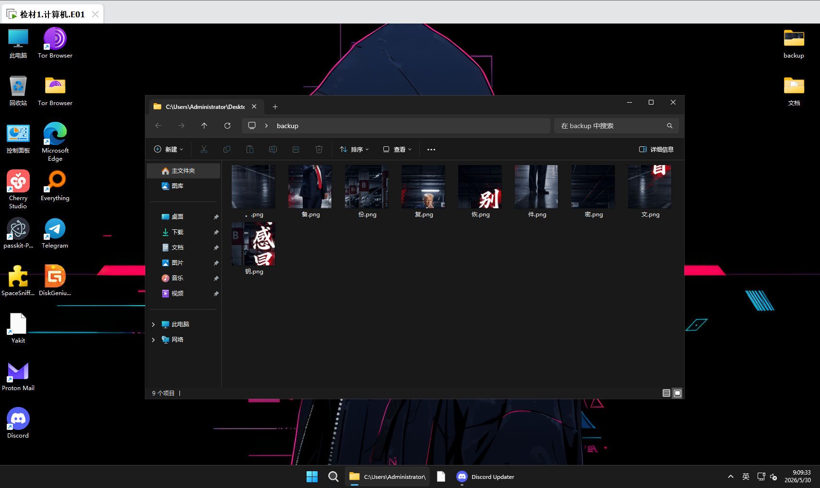Open the 查看 view dropdown
Image resolution: width=820 pixels, height=488 pixels.
click(x=397, y=149)
